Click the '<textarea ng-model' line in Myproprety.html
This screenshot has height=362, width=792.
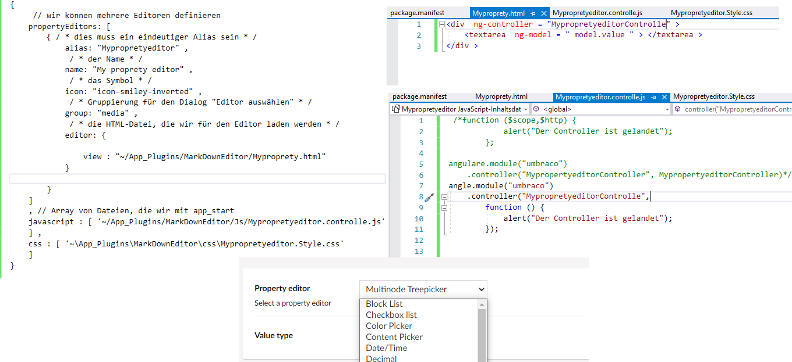[583, 35]
